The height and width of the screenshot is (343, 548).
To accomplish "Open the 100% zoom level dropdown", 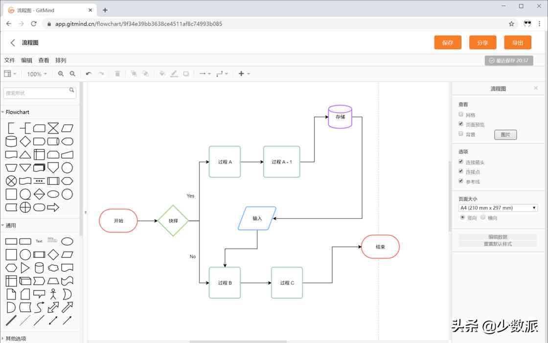I will click(37, 74).
